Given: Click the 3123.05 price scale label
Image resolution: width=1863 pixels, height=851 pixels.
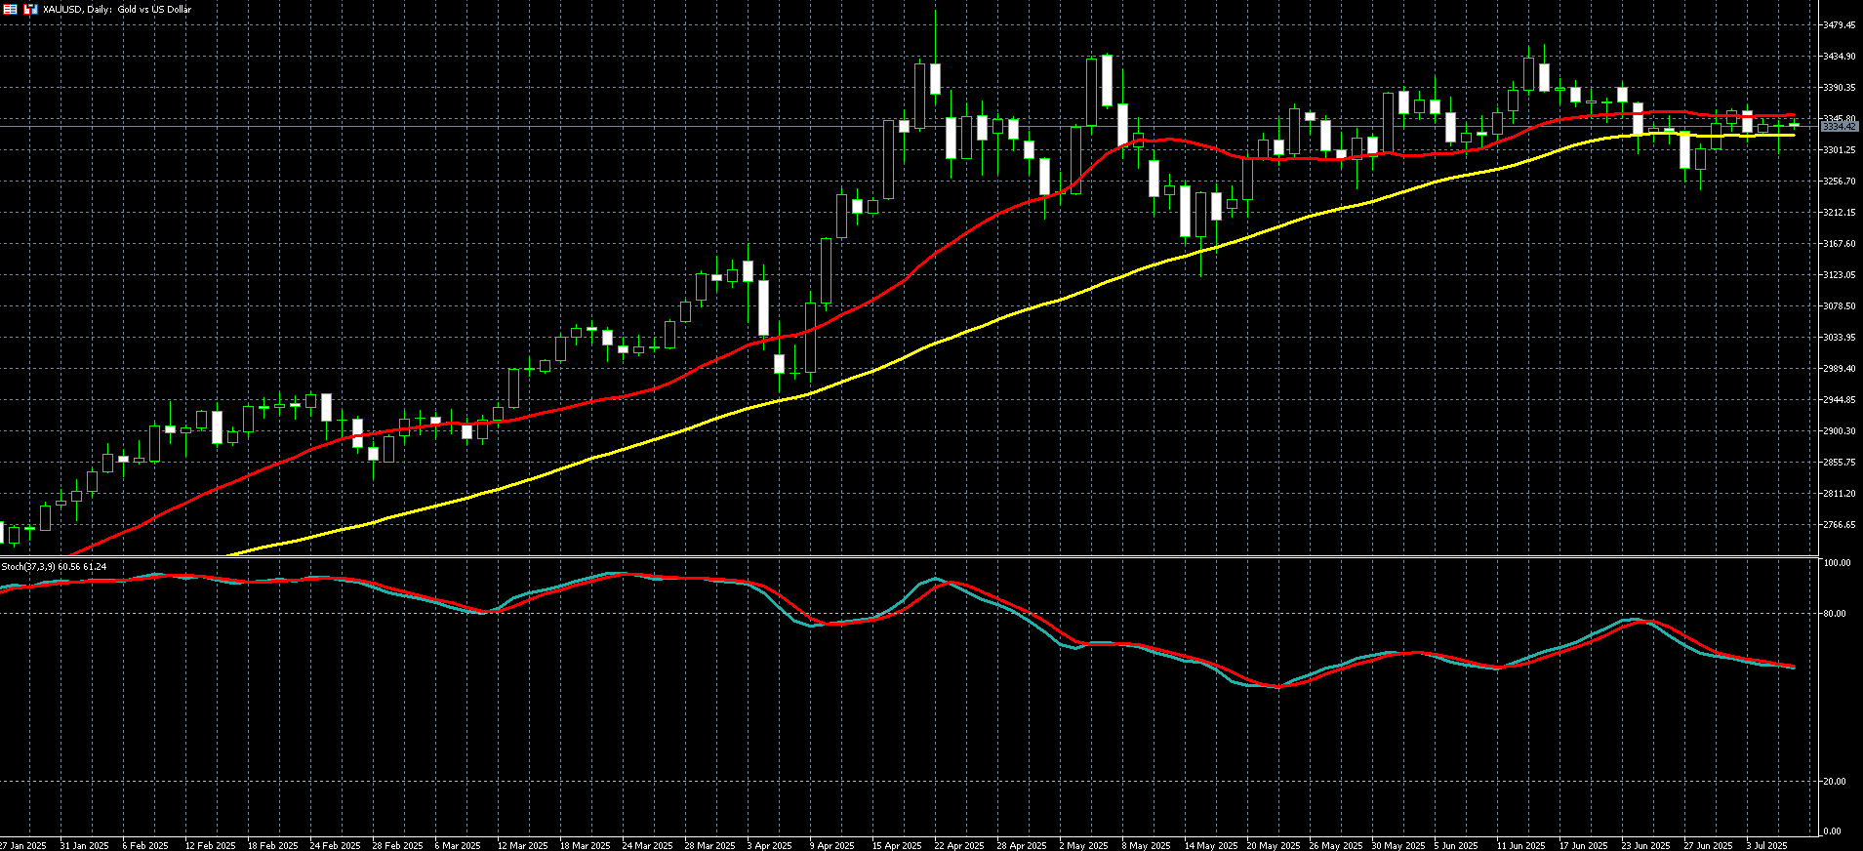Looking at the screenshot, I should (x=1840, y=275).
